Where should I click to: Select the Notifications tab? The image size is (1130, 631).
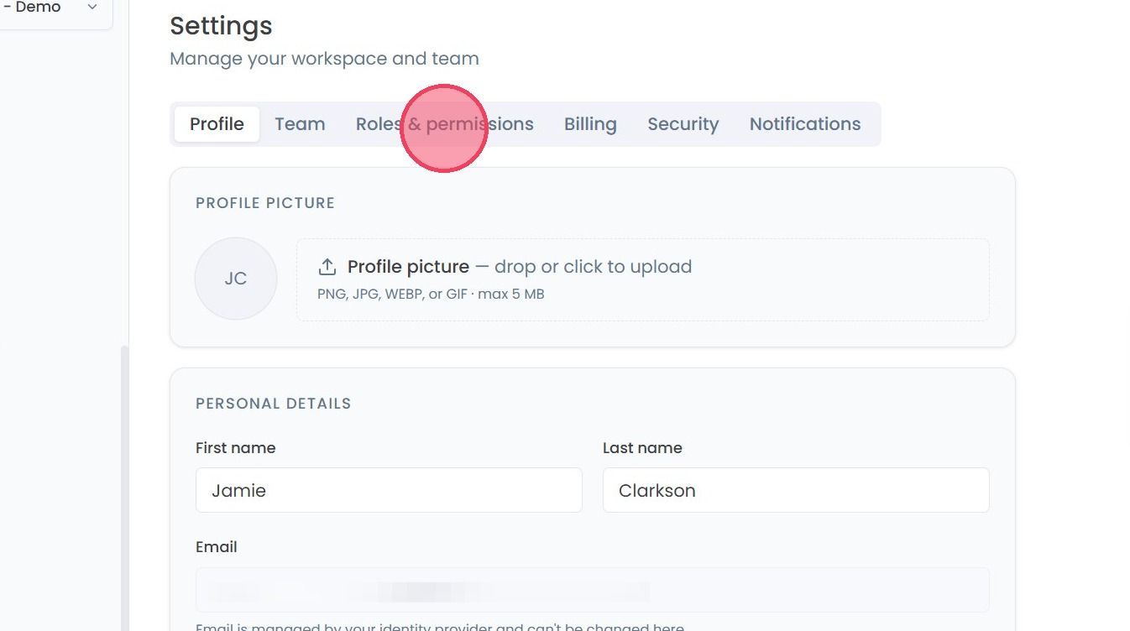tap(805, 124)
